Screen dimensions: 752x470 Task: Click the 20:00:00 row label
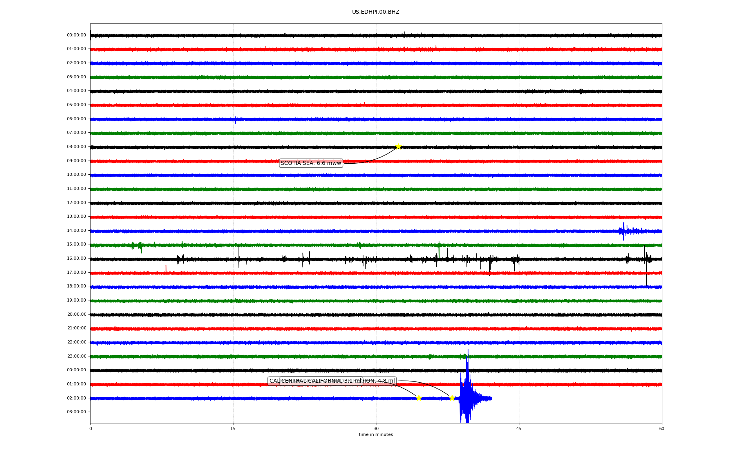76,315
